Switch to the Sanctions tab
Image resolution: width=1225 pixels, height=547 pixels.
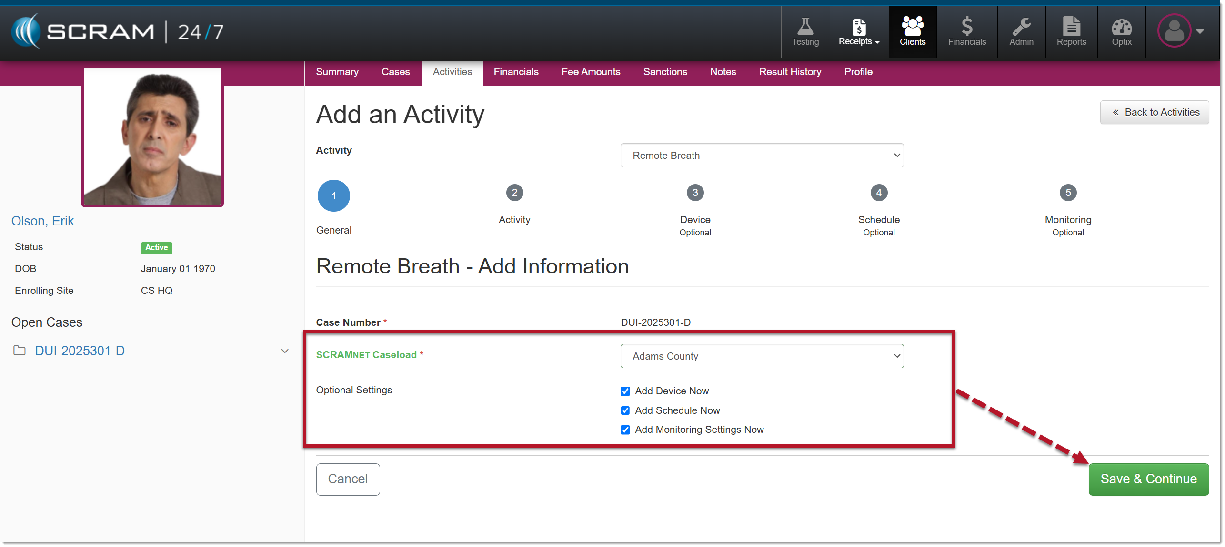[x=665, y=72]
